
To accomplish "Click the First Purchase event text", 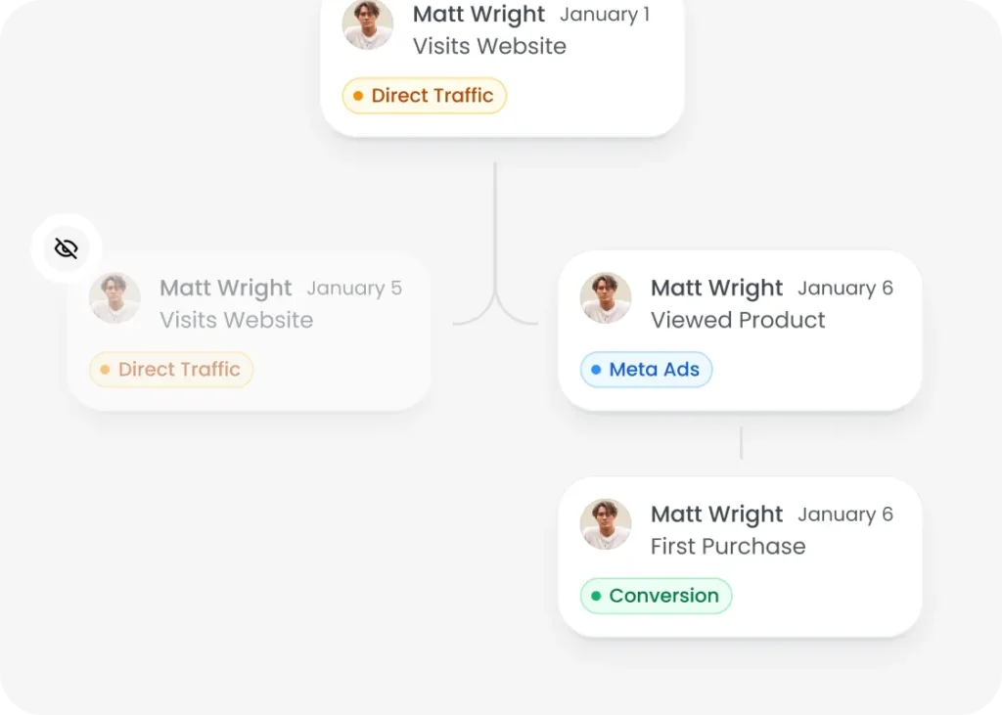I will click(728, 546).
